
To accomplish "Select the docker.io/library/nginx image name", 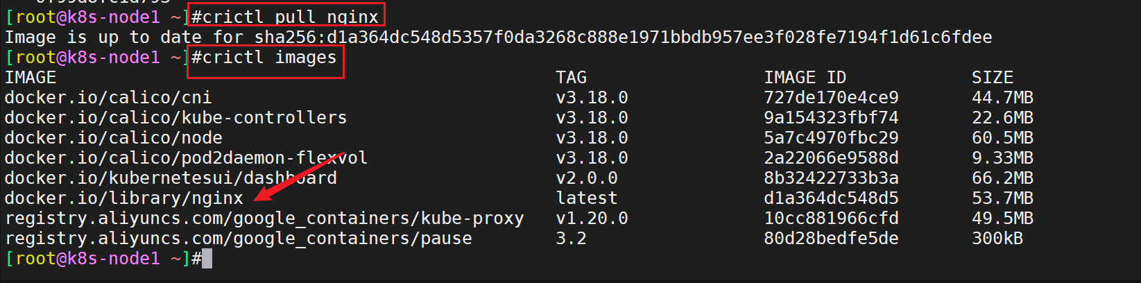I will pyautogui.click(x=124, y=198).
